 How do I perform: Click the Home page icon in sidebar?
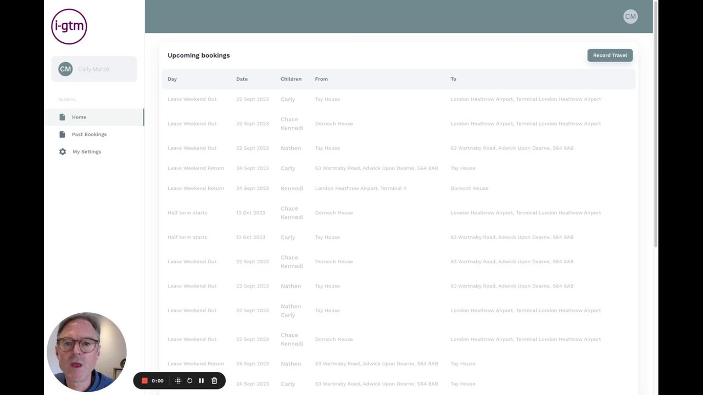[x=62, y=117]
